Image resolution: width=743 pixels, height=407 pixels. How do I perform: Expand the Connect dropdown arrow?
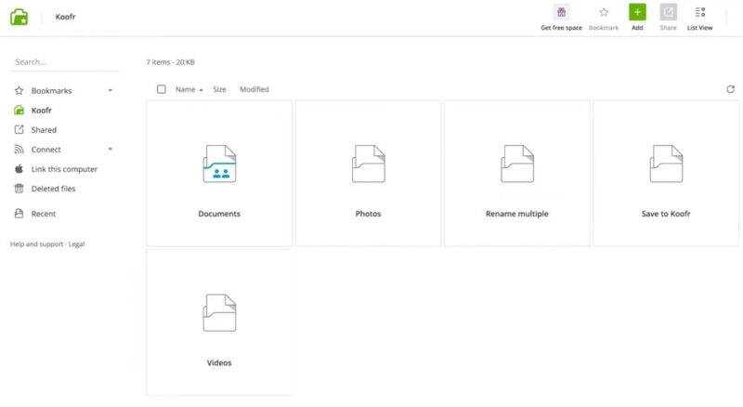click(x=110, y=149)
